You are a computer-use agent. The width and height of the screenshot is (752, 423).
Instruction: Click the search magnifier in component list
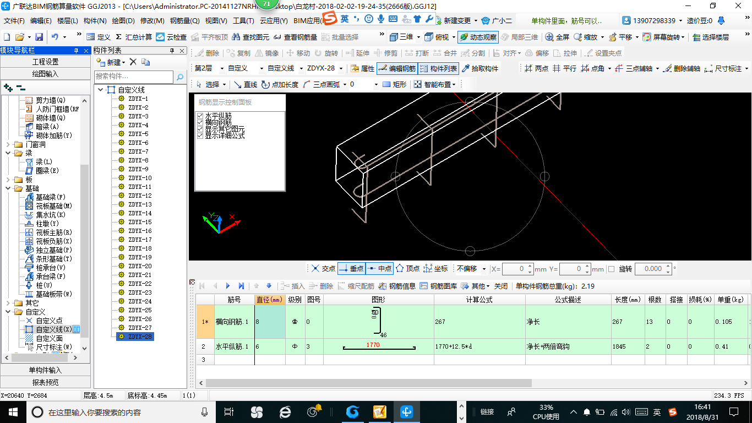point(180,77)
